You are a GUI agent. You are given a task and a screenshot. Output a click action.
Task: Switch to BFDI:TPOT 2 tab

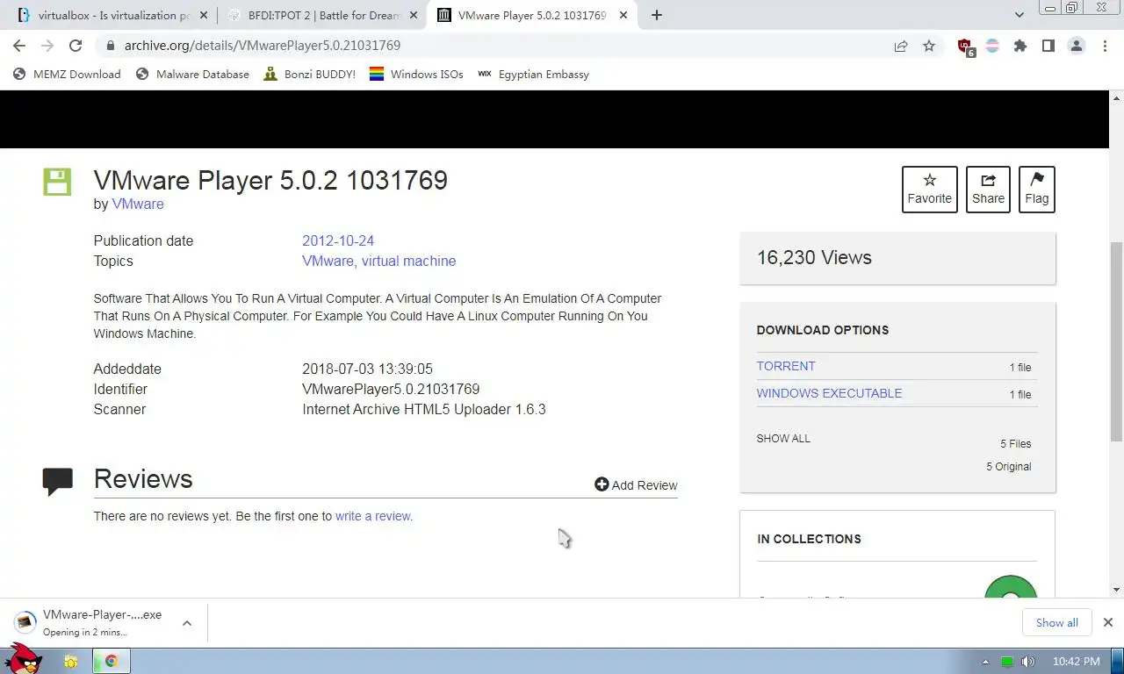[x=324, y=15]
